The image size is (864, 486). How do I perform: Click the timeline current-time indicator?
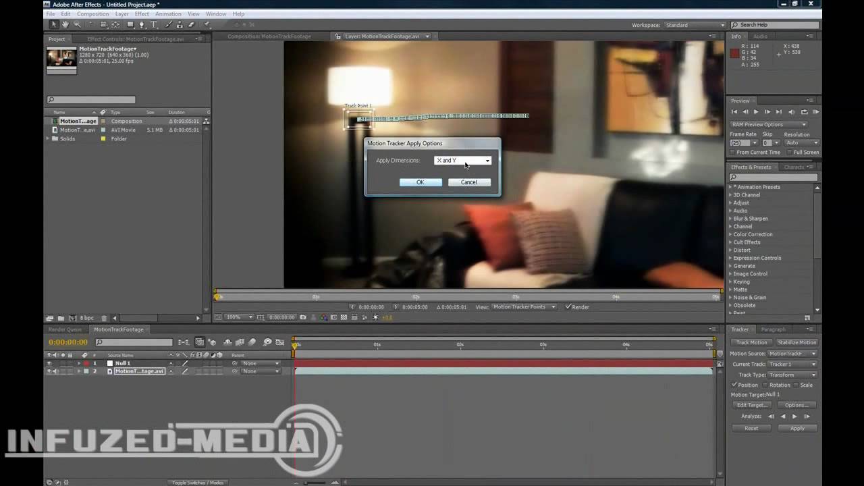(x=294, y=344)
